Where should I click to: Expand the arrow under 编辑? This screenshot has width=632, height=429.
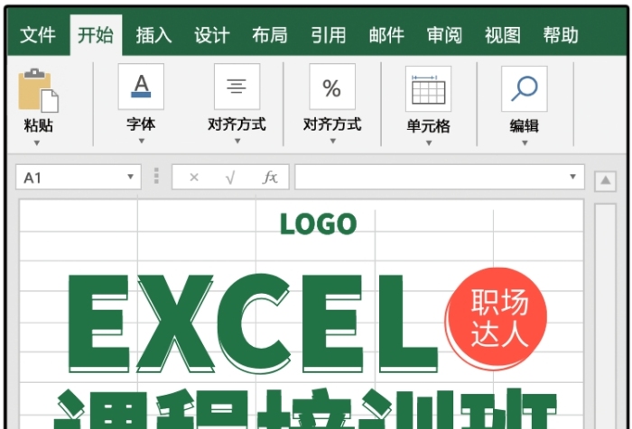point(525,143)
